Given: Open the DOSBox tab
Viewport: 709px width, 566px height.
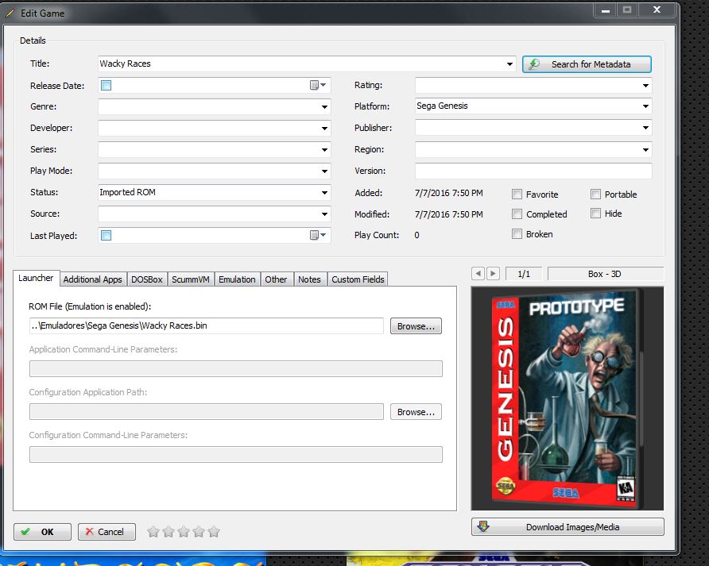Looking at the screenshot, I should (147, 279).
